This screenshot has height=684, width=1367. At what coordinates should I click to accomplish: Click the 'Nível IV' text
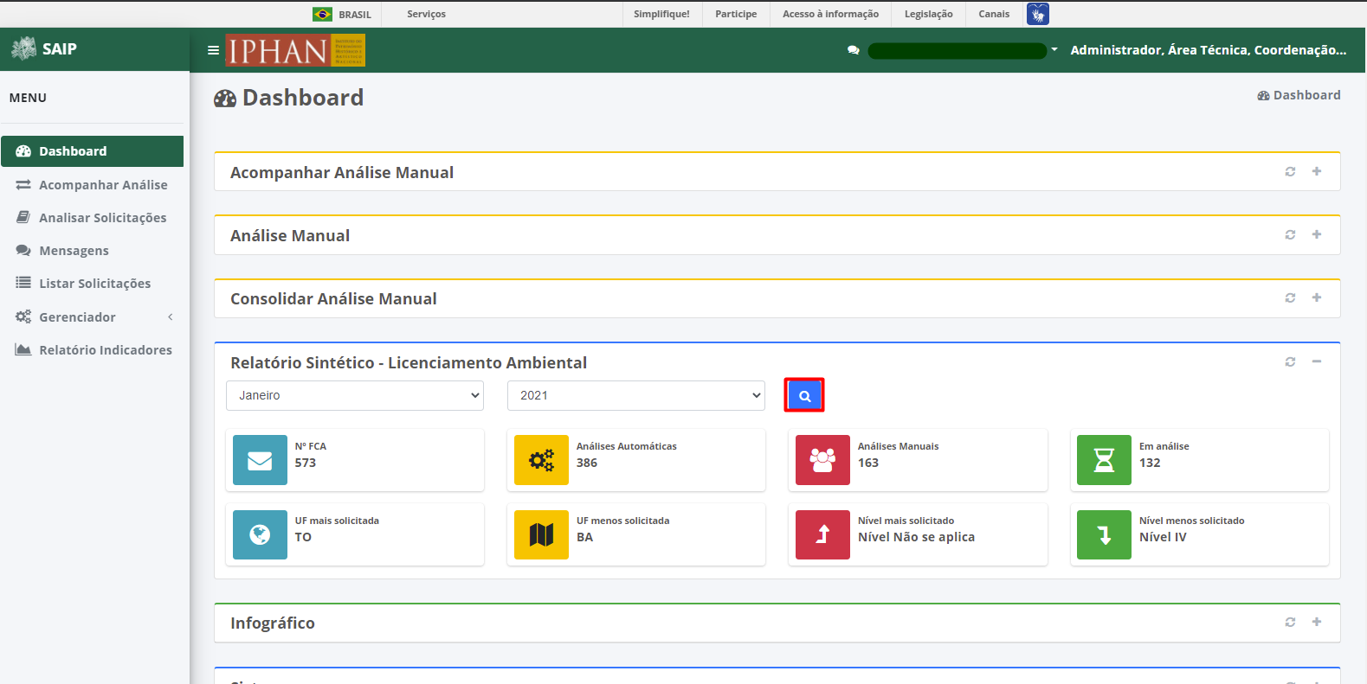[1163, 537]
